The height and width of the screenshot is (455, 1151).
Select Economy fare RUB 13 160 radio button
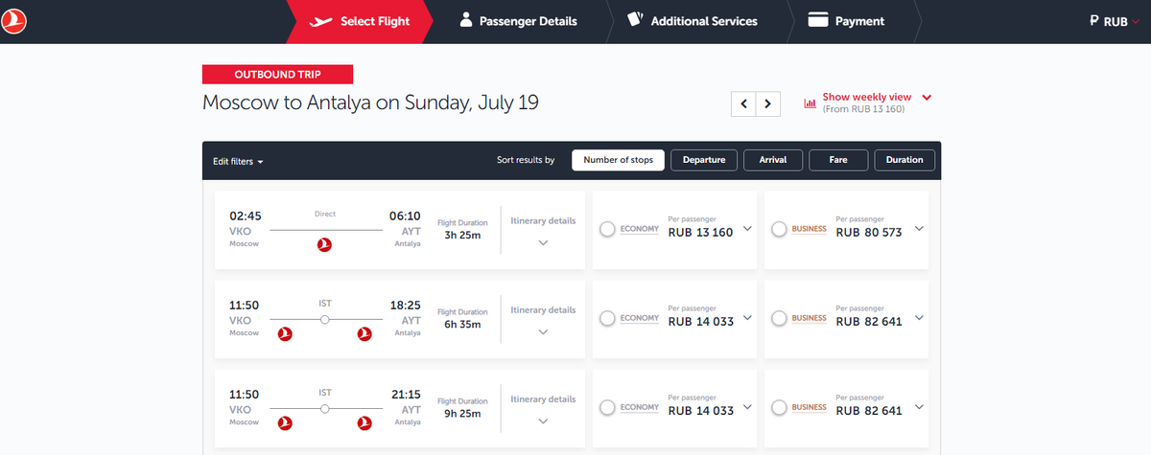pos(607,230)
